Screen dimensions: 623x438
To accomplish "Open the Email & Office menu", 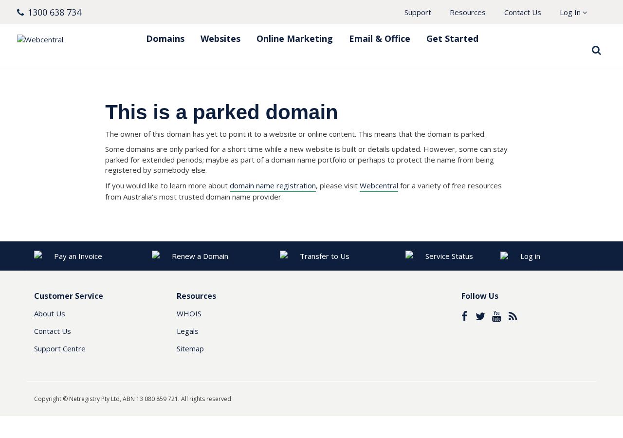I will (380, 38).
